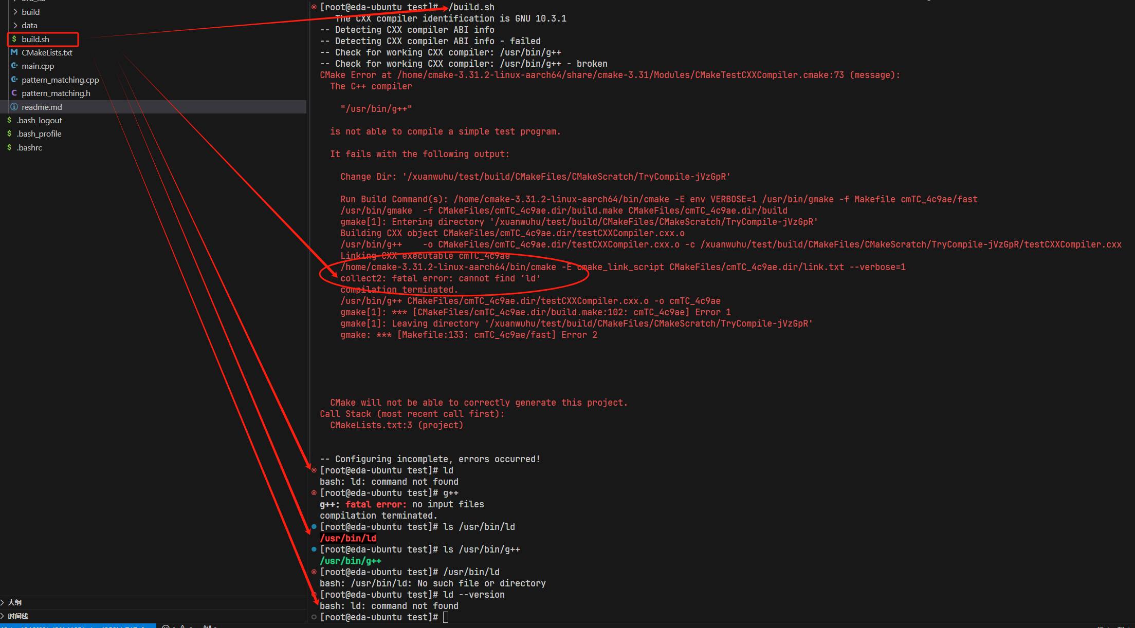Expand the 时间线 timeline section
Viewport: 1135px width, 628px height.
click(x=3, y=616)
